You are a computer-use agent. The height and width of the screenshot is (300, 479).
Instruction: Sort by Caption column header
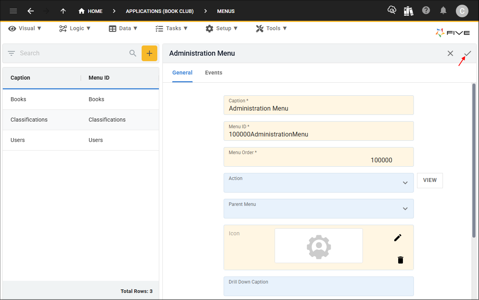point(20,78)
